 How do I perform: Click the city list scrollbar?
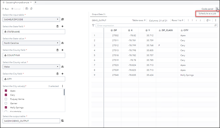(x=64, y=92)
